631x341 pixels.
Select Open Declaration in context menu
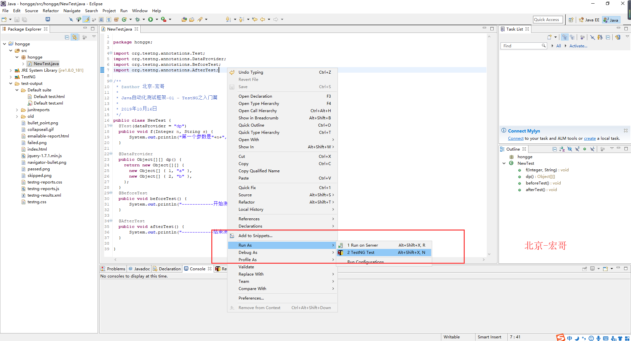[282, 96]
